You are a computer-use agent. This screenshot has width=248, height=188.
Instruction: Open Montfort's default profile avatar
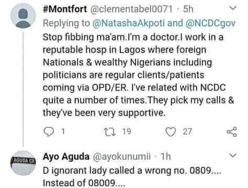point(23,16)
